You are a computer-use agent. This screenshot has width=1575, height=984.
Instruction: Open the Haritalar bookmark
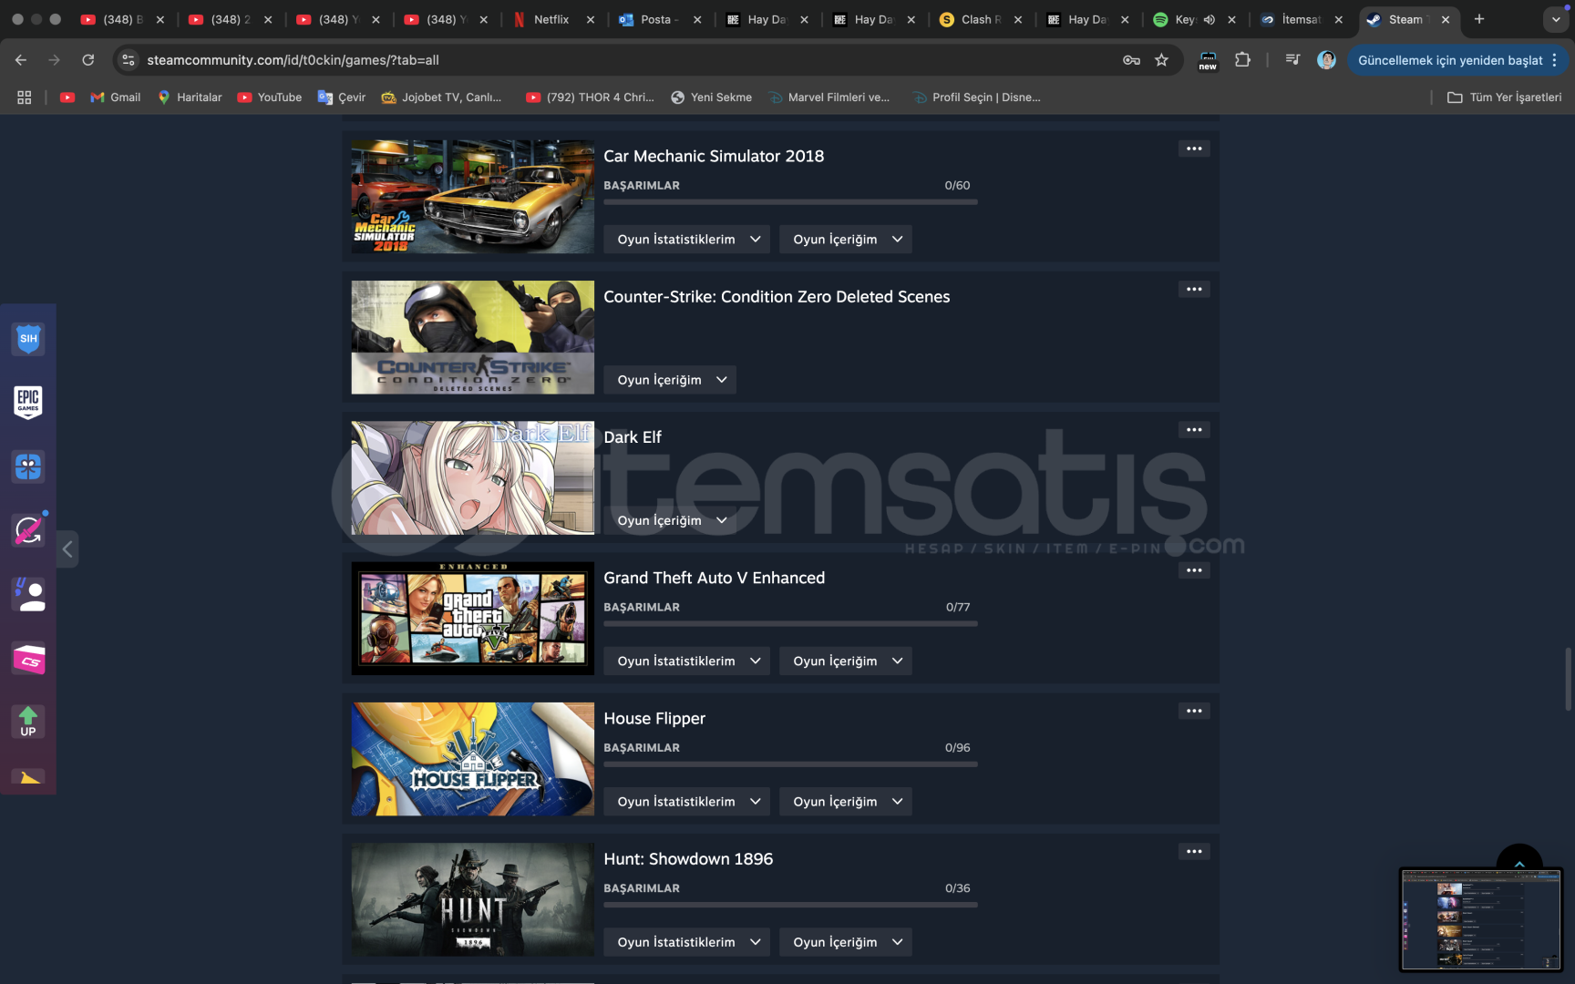[x=190, y=97]
